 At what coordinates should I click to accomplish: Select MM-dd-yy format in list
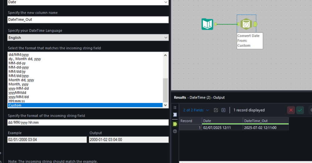point(17,63)
